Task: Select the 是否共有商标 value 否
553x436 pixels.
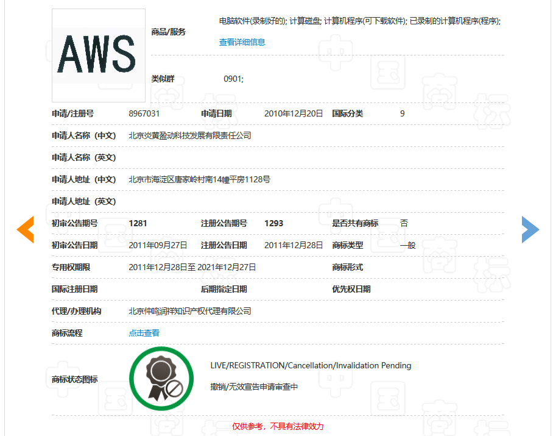Action: [403, 223]
